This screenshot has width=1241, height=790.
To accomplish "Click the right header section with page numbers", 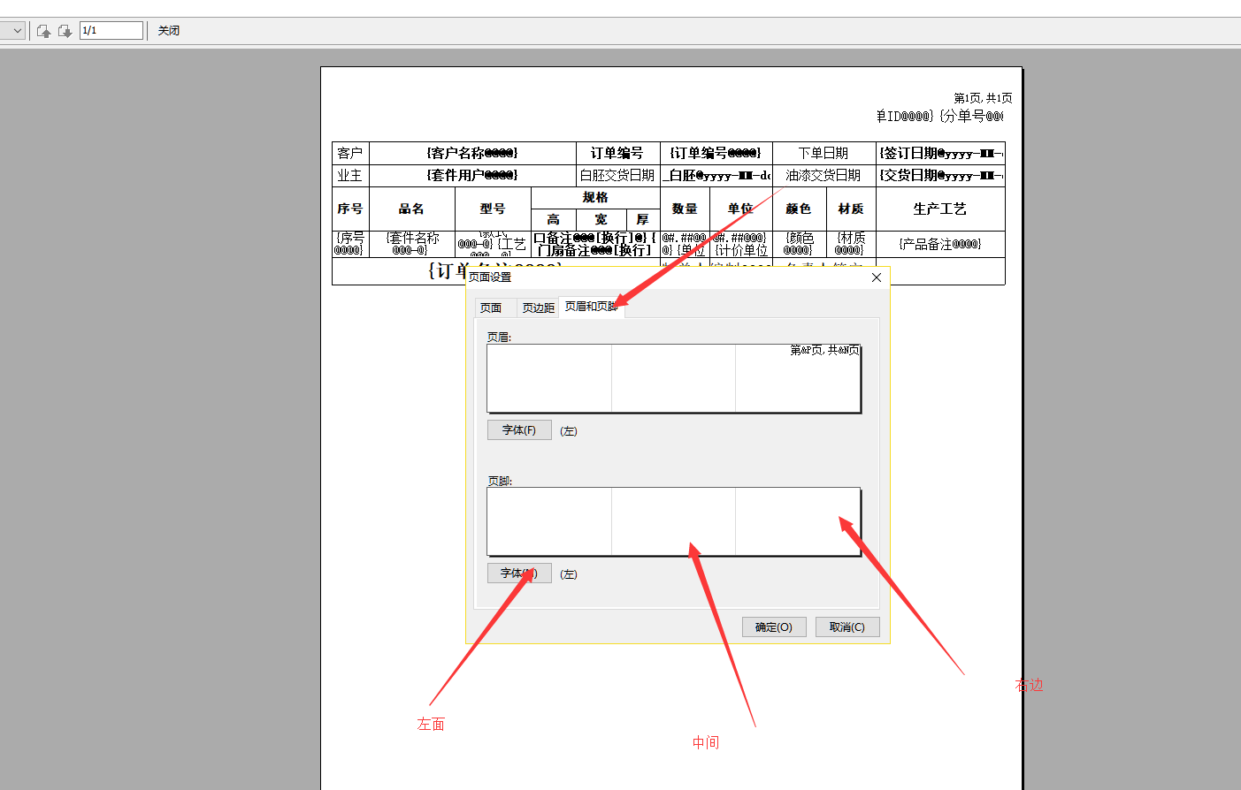I will [798, 378].
